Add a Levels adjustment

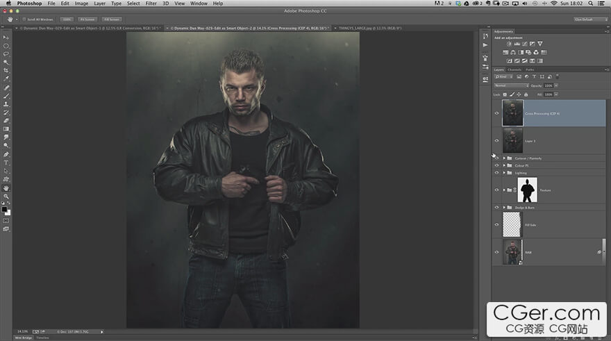pos(517,44)
